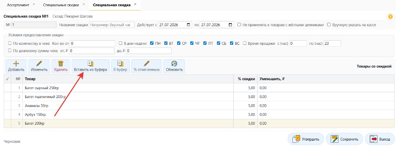396x149 pixels.
Task: Uncheck the СР weekday checkbox
Action: pyautogui.click(x=179, y=43)
